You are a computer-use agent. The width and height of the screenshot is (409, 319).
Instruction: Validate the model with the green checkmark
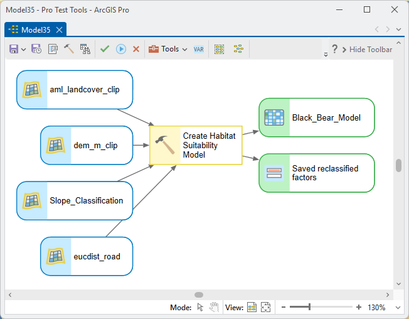[105, 49]
